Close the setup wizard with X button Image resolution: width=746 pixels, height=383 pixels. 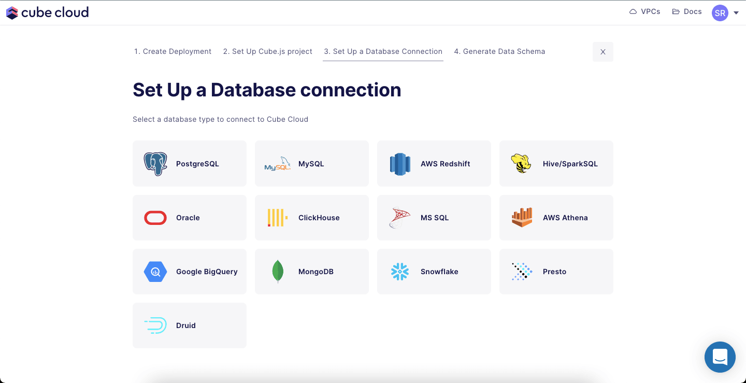click(602, 52)
